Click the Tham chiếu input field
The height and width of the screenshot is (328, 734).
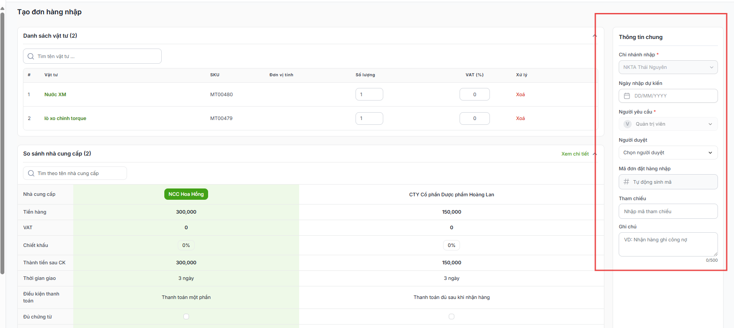point(668,211)
